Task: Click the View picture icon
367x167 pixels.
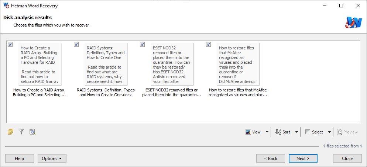Action: (x=248, y=132)
